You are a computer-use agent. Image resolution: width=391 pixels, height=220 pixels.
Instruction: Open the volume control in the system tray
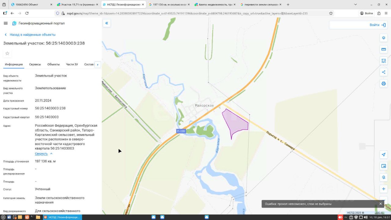(365, 217)
